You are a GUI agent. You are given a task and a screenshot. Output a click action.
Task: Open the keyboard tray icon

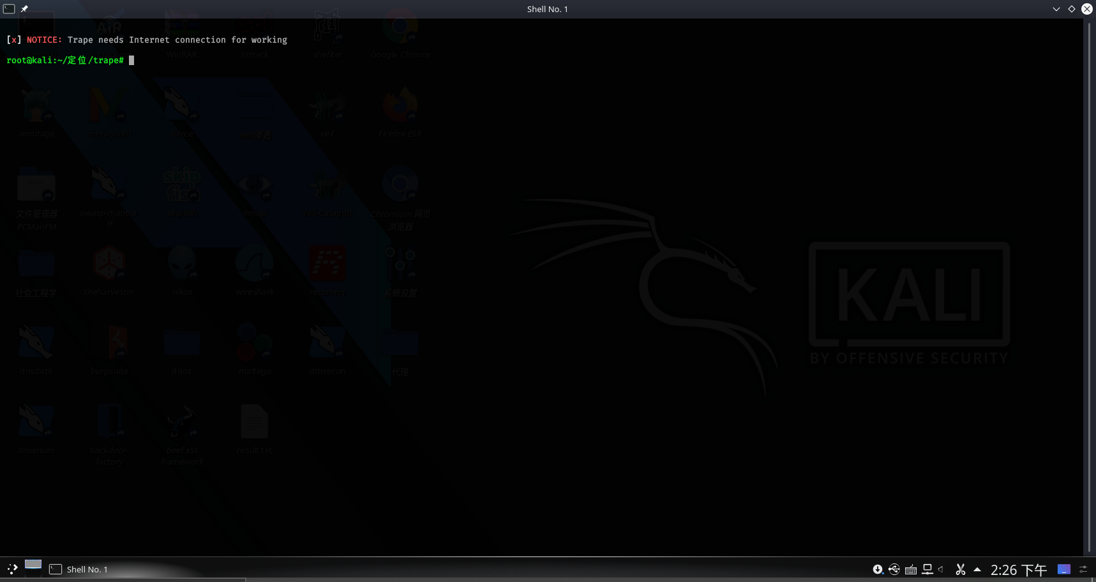pyautogui.click(x=911, y=570)
